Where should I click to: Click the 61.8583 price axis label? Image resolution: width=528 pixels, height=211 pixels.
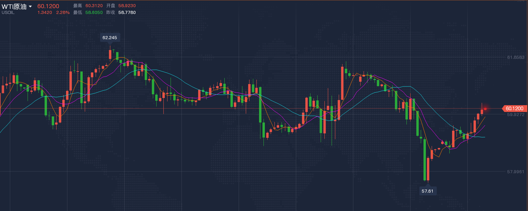[x=516, y=57]
